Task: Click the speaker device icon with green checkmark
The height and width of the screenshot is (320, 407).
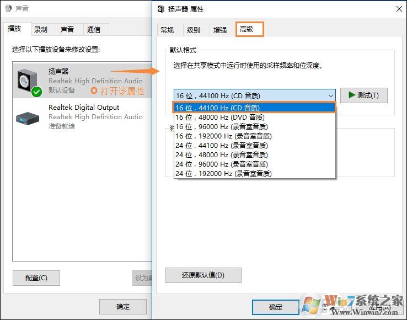Action: tap(29, 83)
